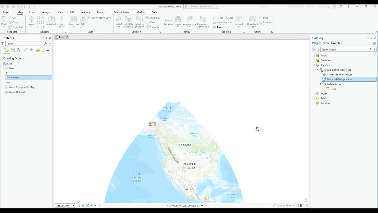Open the Bookmarks gallery
The image size is (378, 213).
[51, 21]
